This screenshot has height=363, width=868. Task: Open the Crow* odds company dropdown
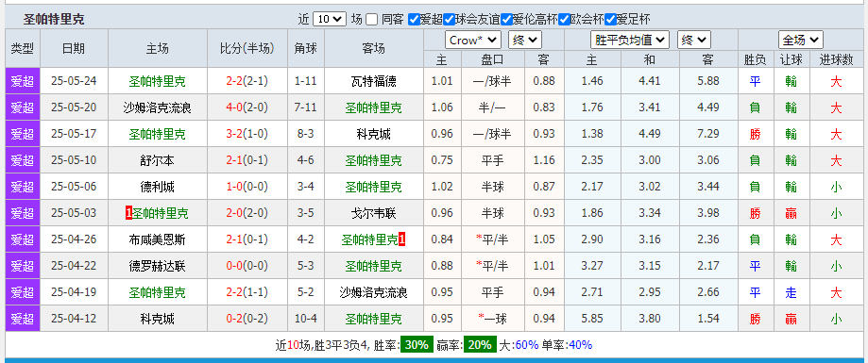[473, 40]
